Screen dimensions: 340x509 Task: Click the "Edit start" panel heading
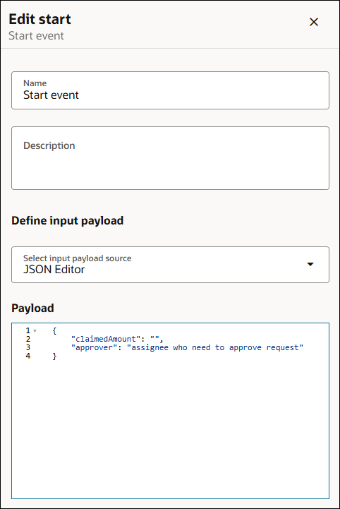click(x=40, y=19)
